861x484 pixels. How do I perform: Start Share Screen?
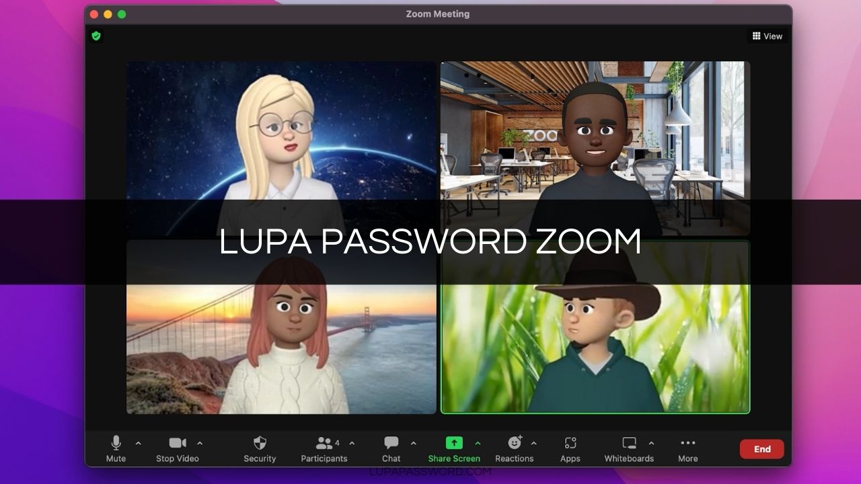tap(454, 449)
